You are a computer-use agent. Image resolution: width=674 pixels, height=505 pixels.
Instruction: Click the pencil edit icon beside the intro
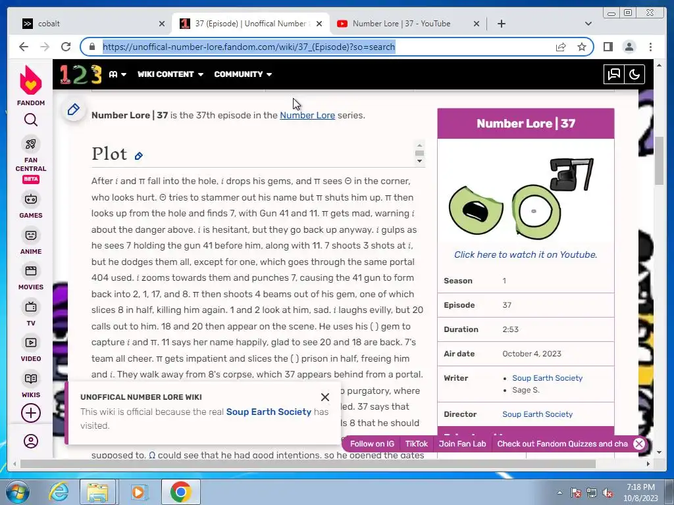(74, 110)
